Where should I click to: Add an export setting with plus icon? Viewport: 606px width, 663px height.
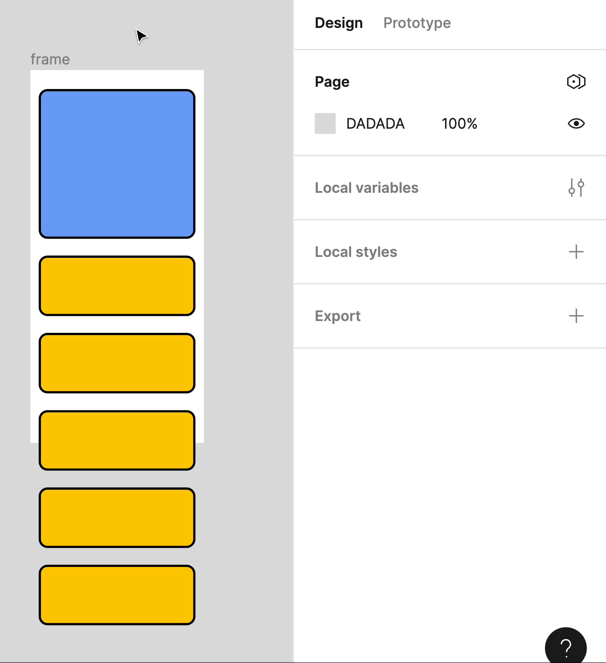click(x=576, y=316)
